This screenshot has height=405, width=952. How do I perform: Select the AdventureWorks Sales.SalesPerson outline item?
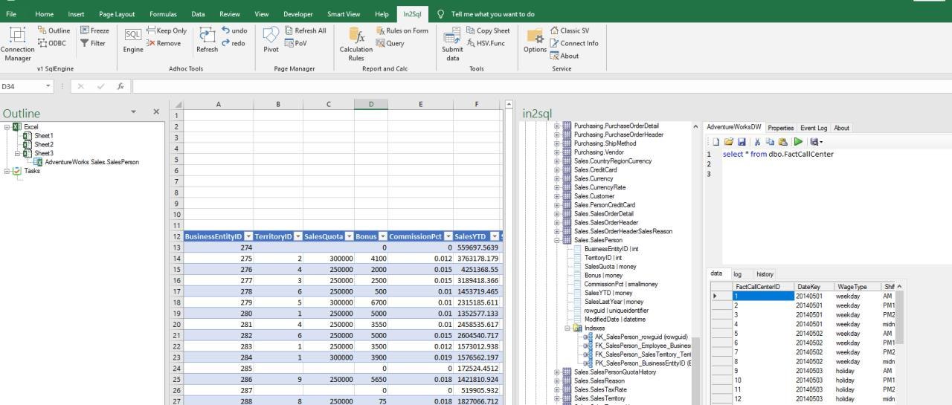(91, 162)
